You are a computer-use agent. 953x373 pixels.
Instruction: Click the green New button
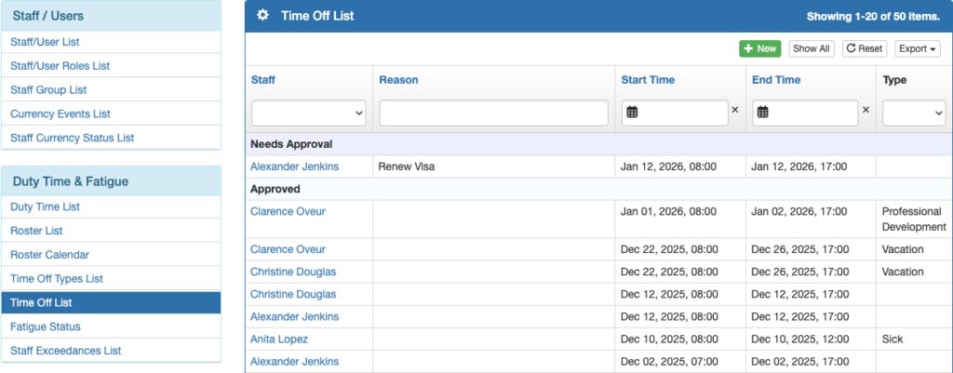[x=759, y=48]
